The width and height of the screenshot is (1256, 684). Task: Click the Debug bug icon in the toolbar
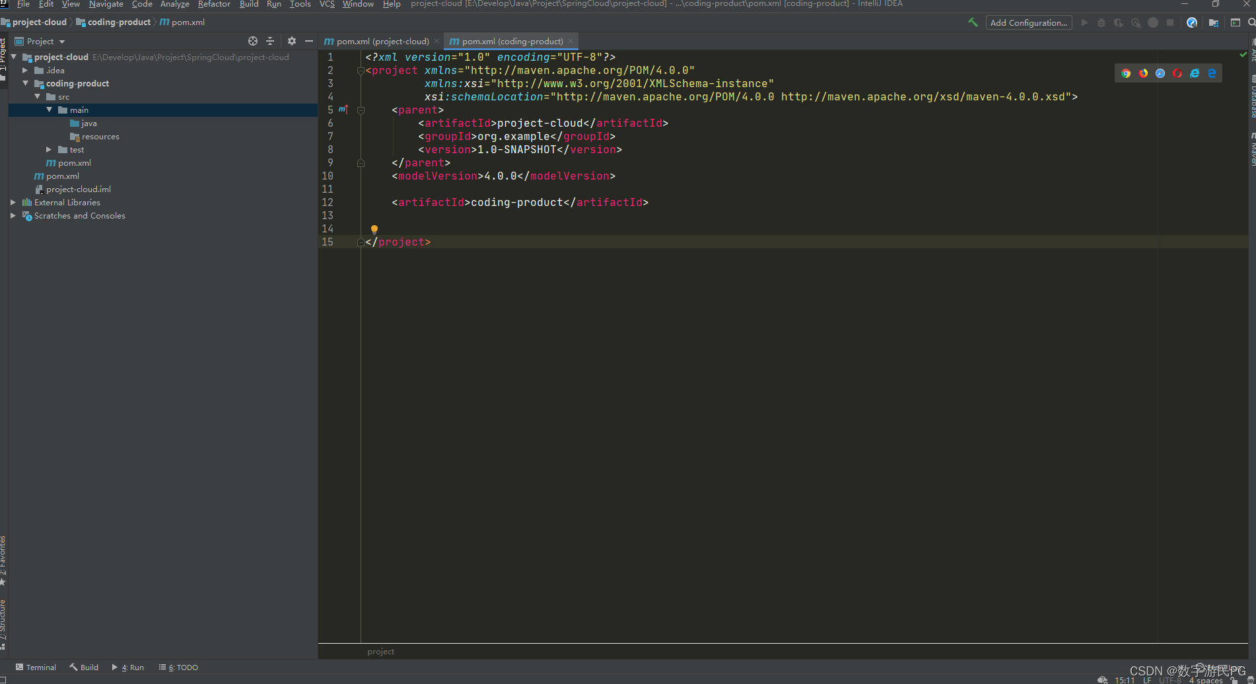coord(1101,22)
